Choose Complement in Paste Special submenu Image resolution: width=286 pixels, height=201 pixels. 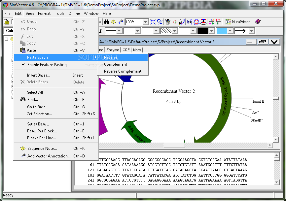pyautogui.click(x=123, y=64)
